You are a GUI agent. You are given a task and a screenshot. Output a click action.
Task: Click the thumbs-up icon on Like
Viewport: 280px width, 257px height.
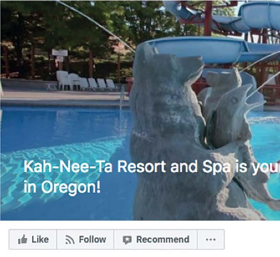click(x=23, y=239)
